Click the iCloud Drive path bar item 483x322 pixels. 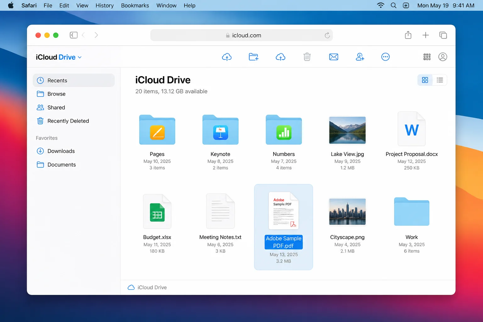(x=147, y=287)
